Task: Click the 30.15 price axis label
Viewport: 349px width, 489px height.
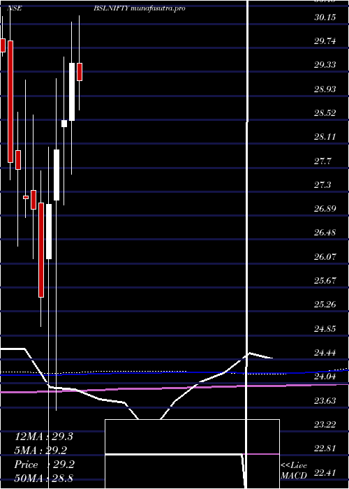Action: (x=325, y=17)
